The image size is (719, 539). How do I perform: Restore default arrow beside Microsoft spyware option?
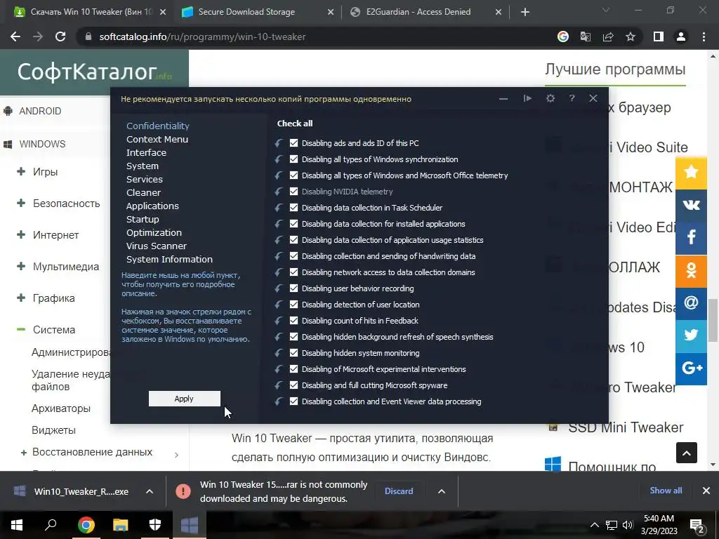(x=278, y=385)
